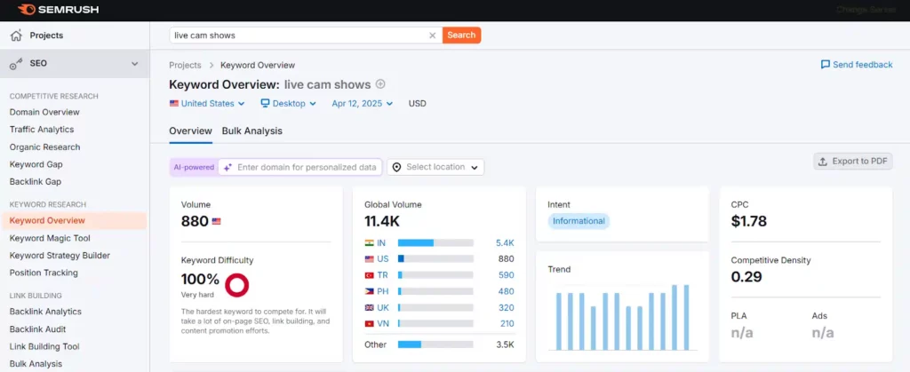Screen dimensions: 910x372
Task: Open Position Tracking in sidebar
Action: coord(44,273)
